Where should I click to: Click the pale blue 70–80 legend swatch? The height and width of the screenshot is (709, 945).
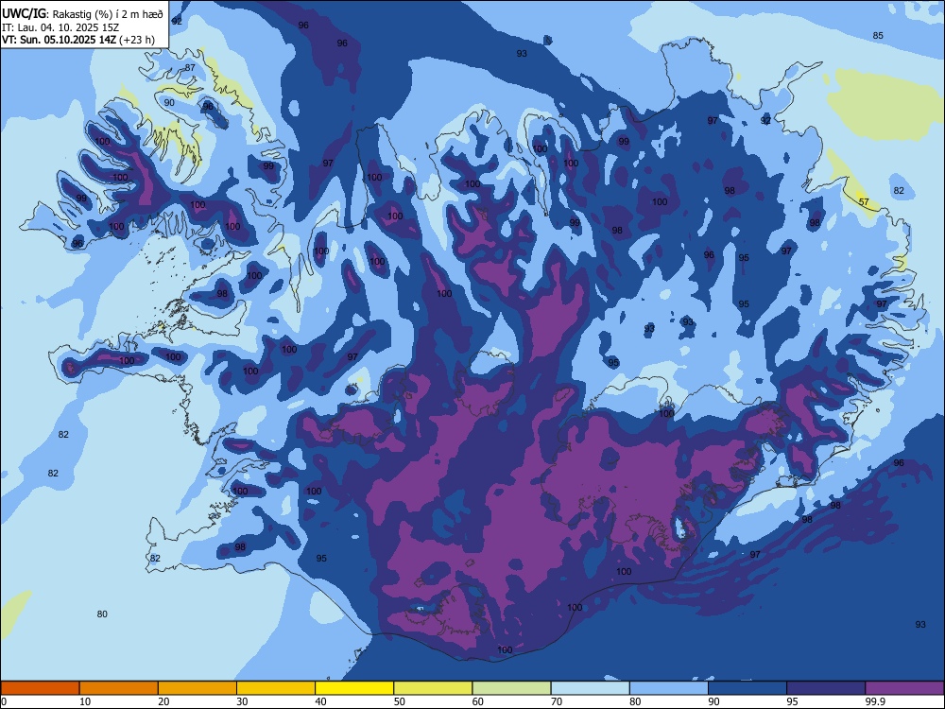(x=590, y=688)
